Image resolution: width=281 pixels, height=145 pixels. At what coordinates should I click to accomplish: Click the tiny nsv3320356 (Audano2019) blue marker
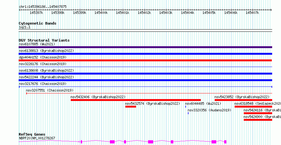click(x=188, y=113)
